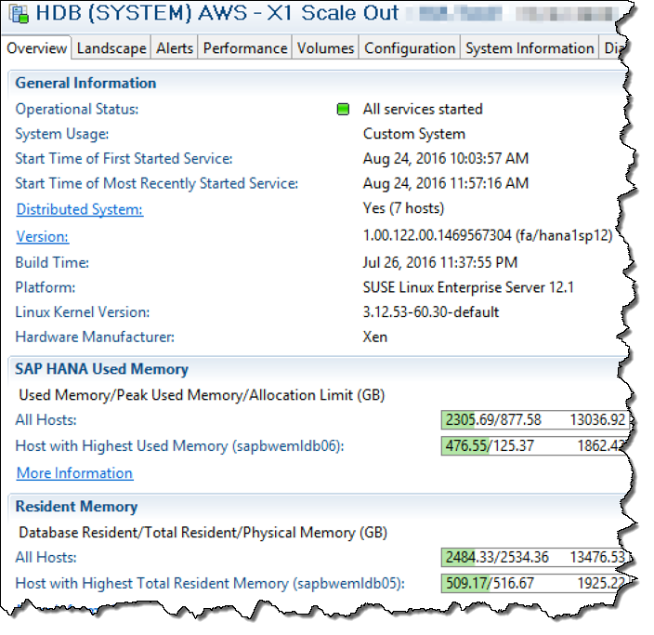654x635 pixels.
Task: Select build time 'Jul 26, 2016 11:37:55 PM'
Action: coord(440,262)
